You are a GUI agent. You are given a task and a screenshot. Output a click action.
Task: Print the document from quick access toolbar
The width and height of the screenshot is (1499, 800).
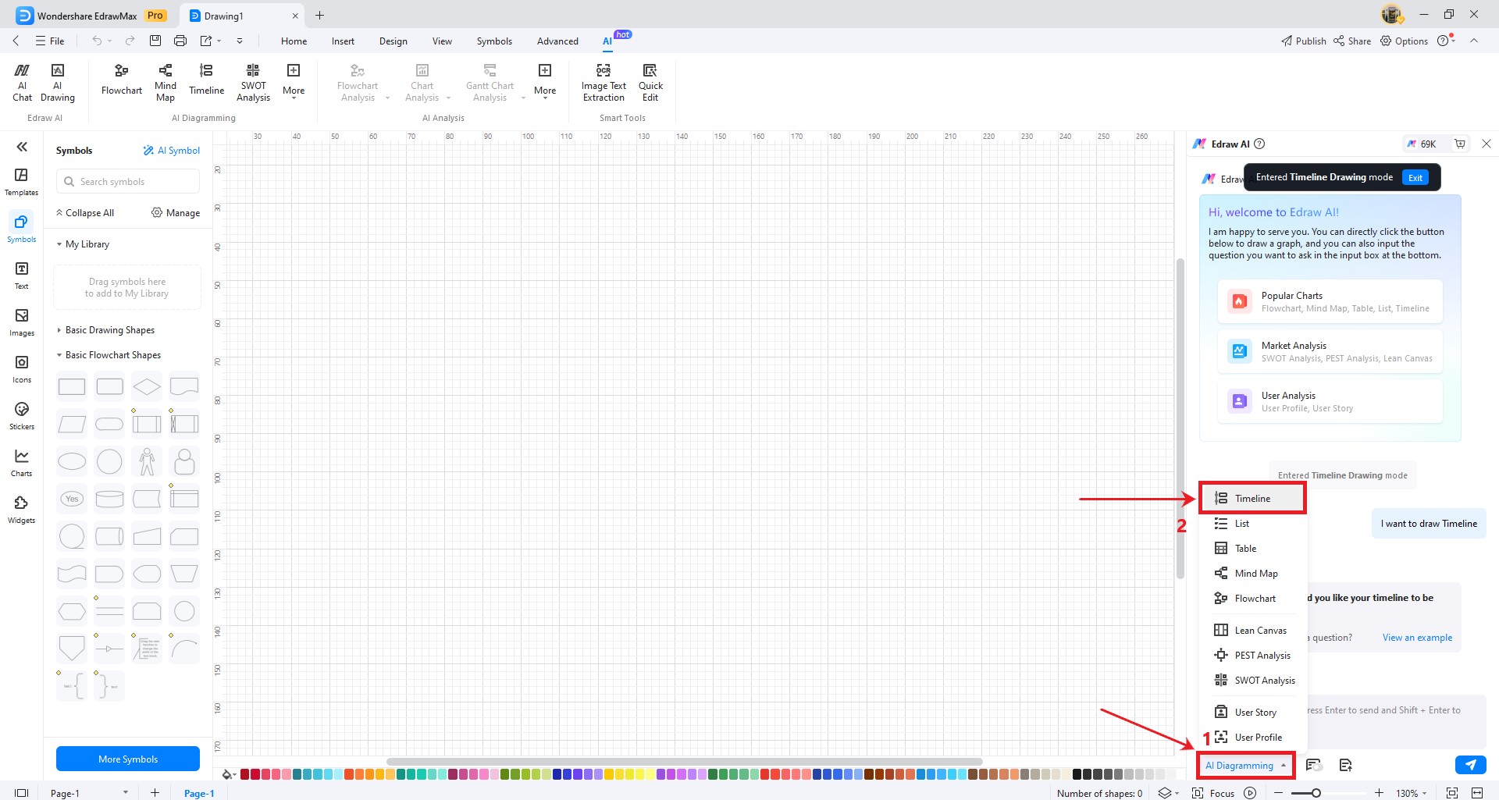pos(180,41)
